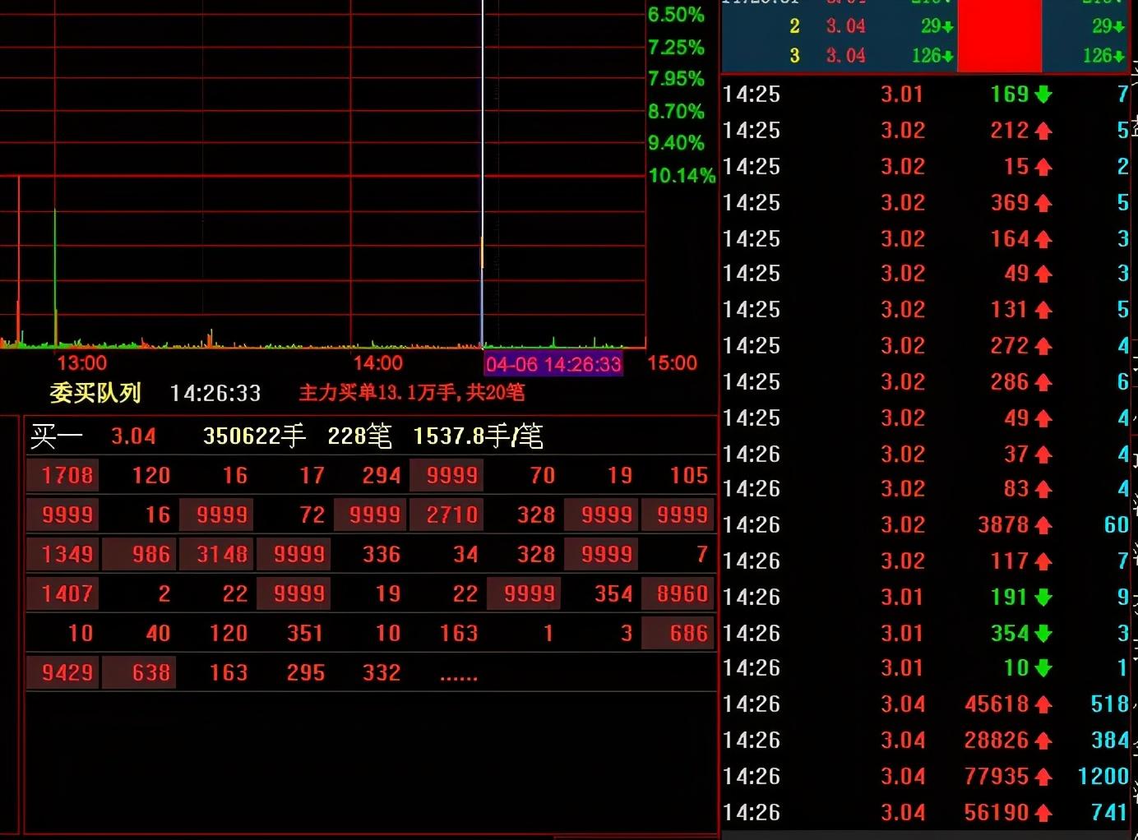Select queue cell 1349
Image resolution: width=1138 pixels, height=840 pixels.
(x=62, y=554)
